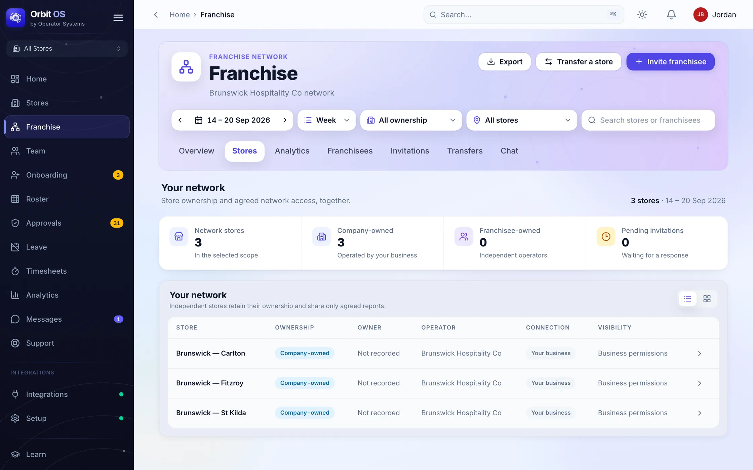This screenshot has height=470, width=753.
Task: Go to next week date arrow
Action: tap(285, 120)
